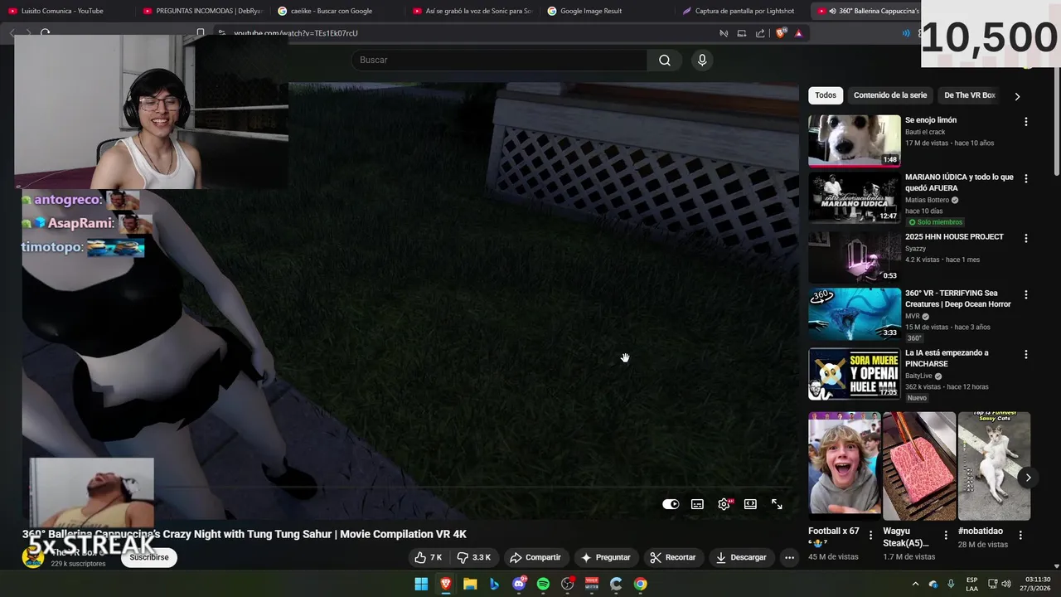Switch to the Google Image Result tab
1061x597 pixels.
pos(591,11)
